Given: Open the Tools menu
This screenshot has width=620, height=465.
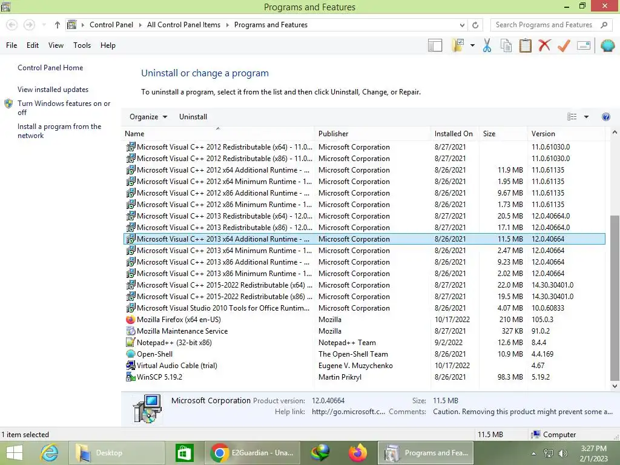Looking at the screenshot, I should (82, 45).
